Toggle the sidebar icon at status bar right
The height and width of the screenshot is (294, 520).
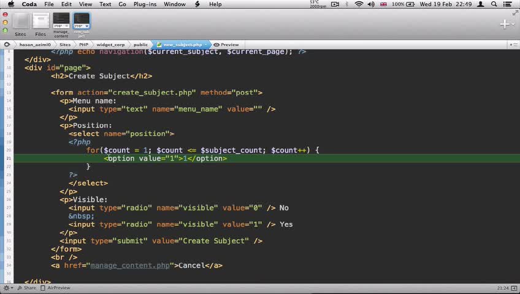click(x=514, y=288)
